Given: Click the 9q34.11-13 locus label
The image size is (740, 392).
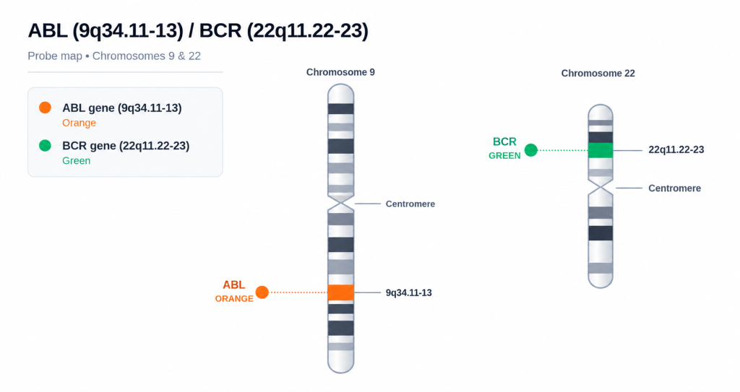Looking at the screenshot, I should coord(409,292).
